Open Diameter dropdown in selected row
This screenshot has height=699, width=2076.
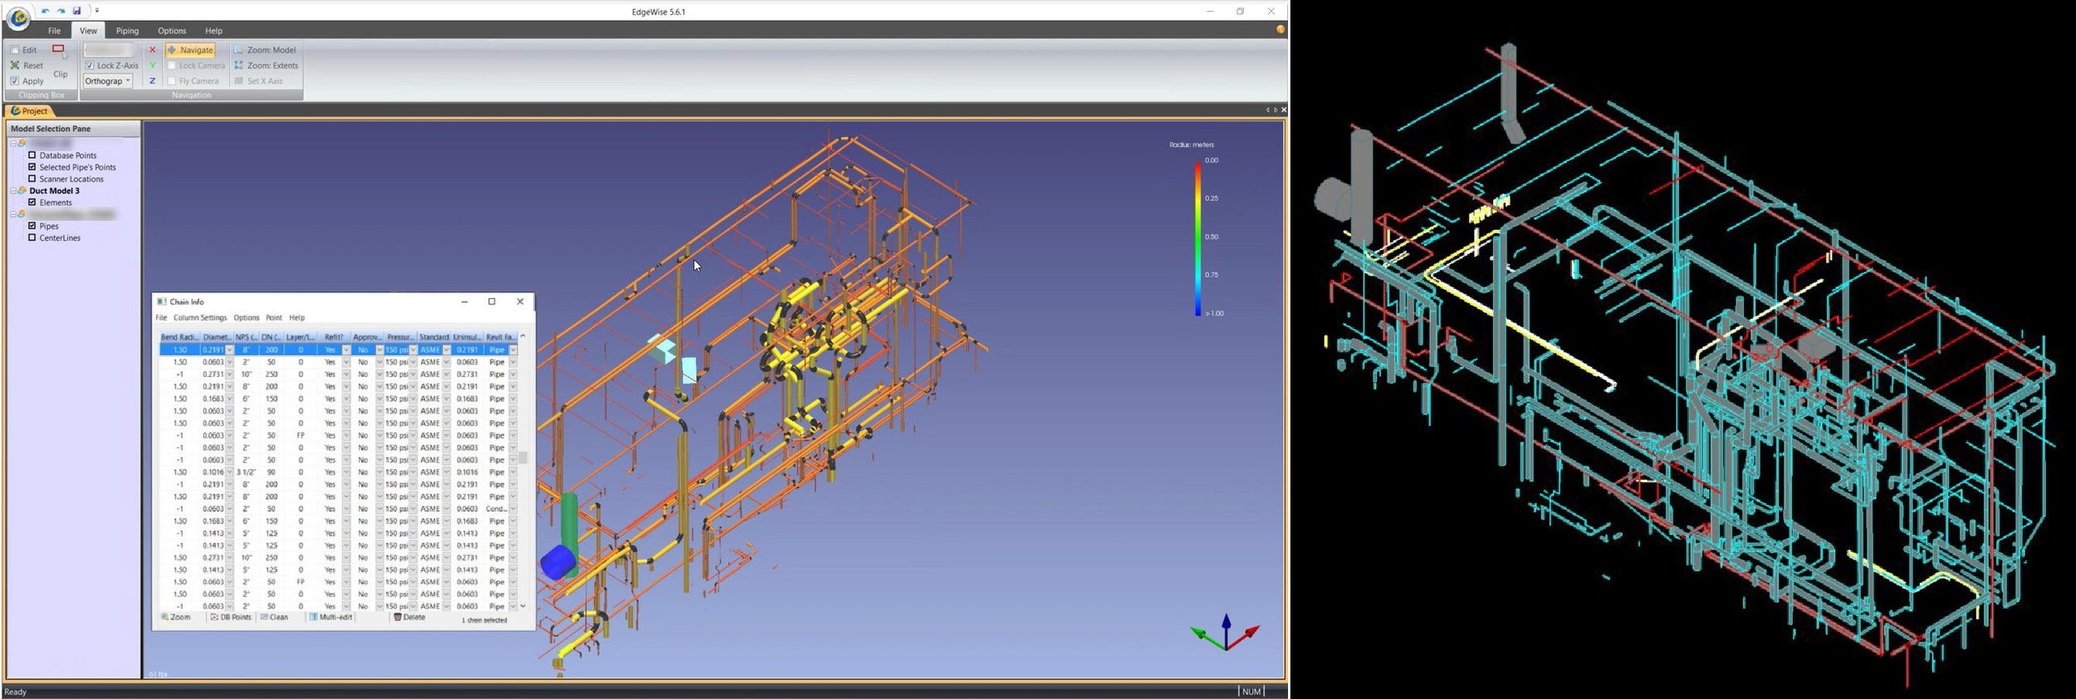pos(229,350)
